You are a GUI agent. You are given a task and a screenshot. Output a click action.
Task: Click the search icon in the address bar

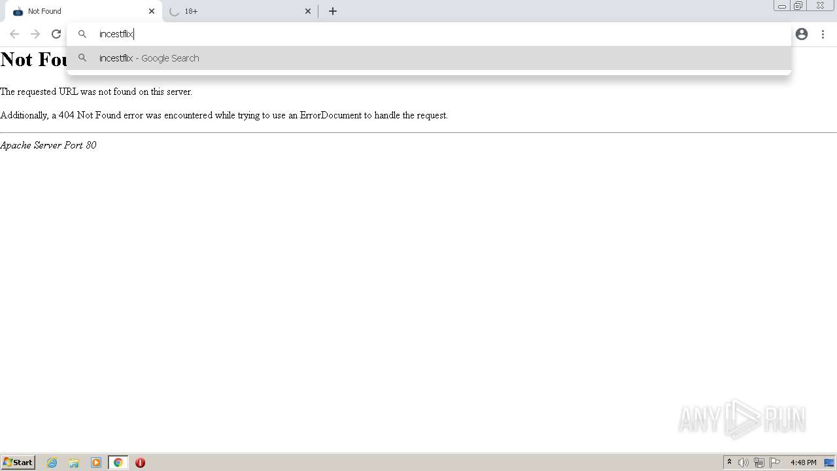[x=82, y=34]
